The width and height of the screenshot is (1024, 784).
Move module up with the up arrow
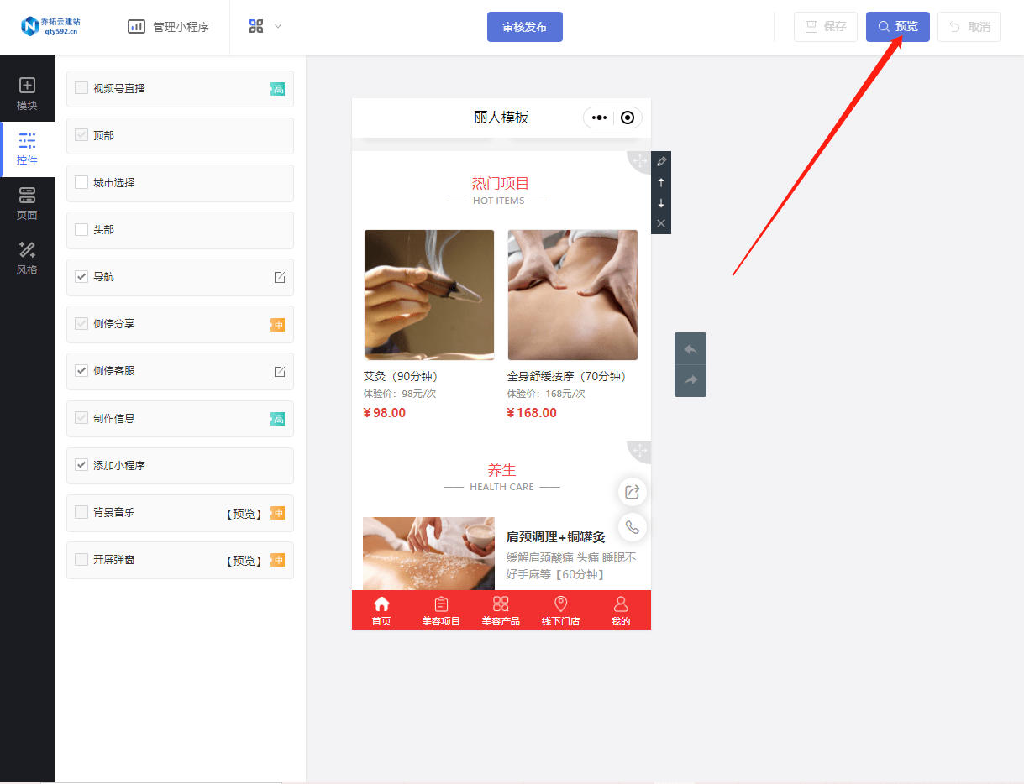[x=661, y=182]
